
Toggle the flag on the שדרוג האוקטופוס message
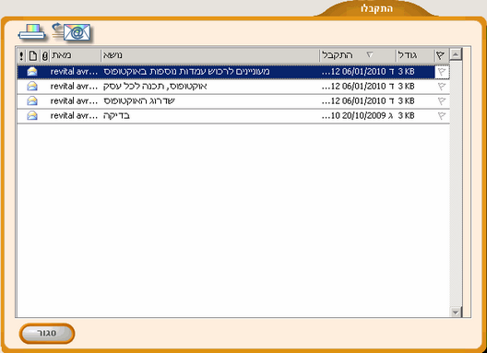coord(441,100)
